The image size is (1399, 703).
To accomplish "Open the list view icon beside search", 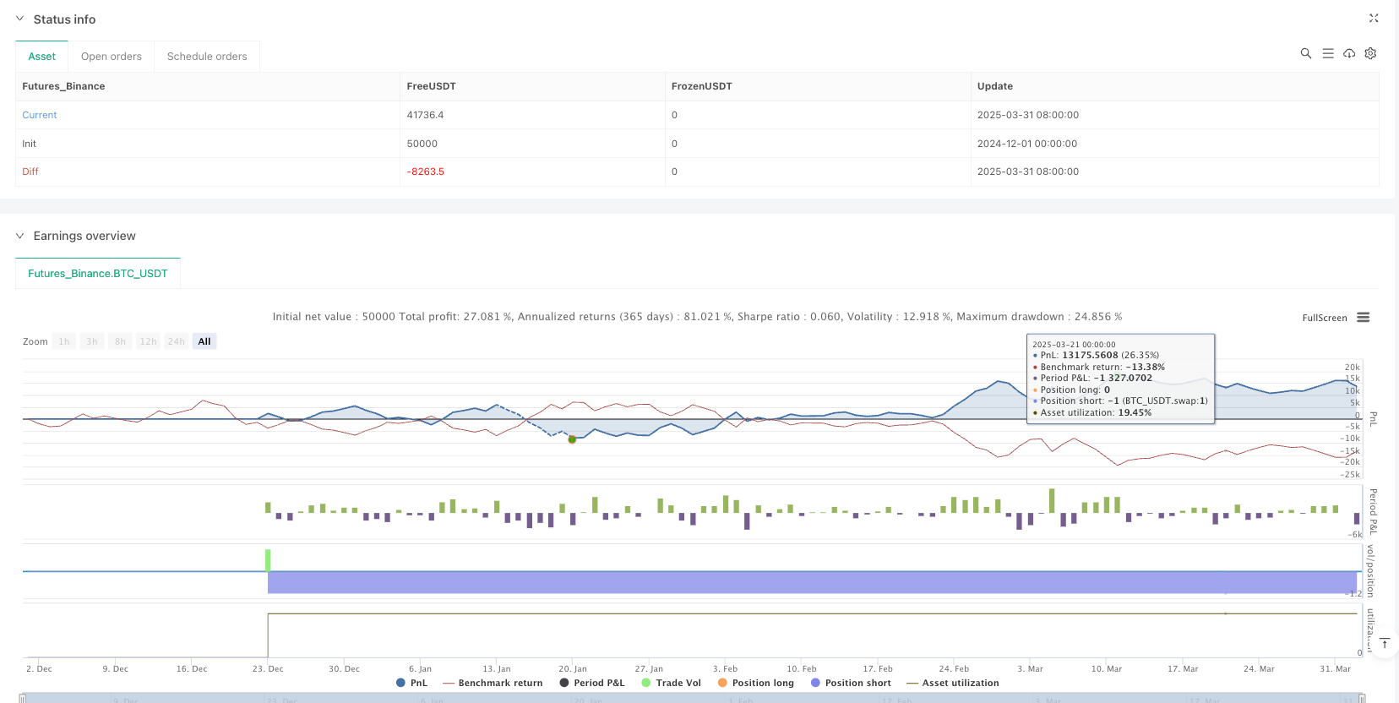I will pyautogui.click(x=1327, y=53).
